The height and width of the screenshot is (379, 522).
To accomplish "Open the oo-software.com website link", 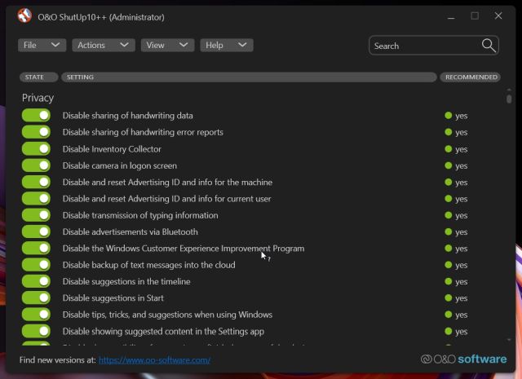I will pos(154,360).
